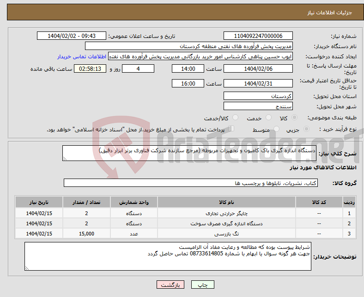The height and width of the screenshot is (297, 364).
Task: Click the buyer notes text area
Action: [168, 256]
